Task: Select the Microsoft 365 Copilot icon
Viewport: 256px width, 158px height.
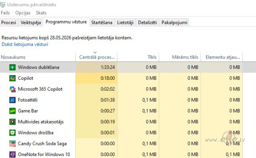Action: click(12, 89)
